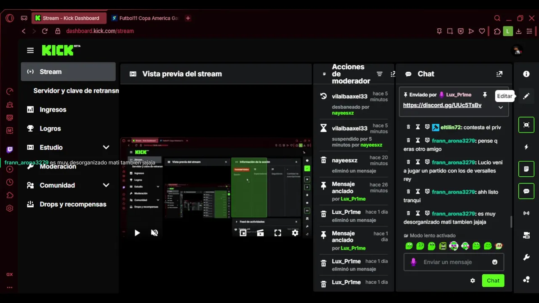Toggle theater mode on stream preview

click(260, 233)
